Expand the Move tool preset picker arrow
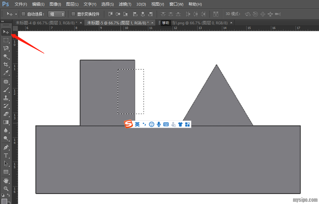Viewport: 319px width, 204px height. click(x=16, y=14)
